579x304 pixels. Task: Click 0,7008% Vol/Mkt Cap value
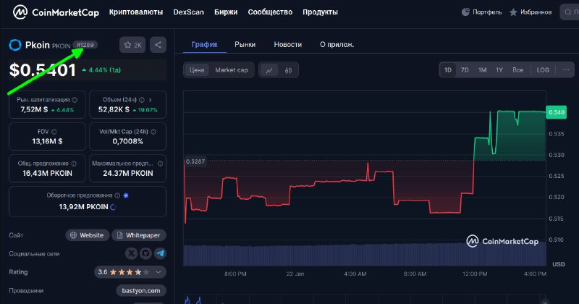128,141
